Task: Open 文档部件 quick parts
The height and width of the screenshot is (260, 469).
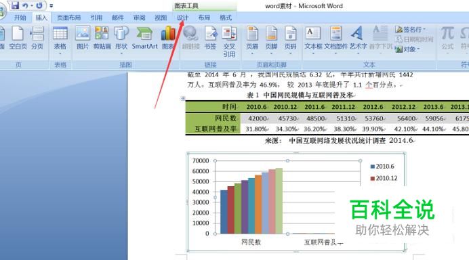Action: [x=336, y=38]
